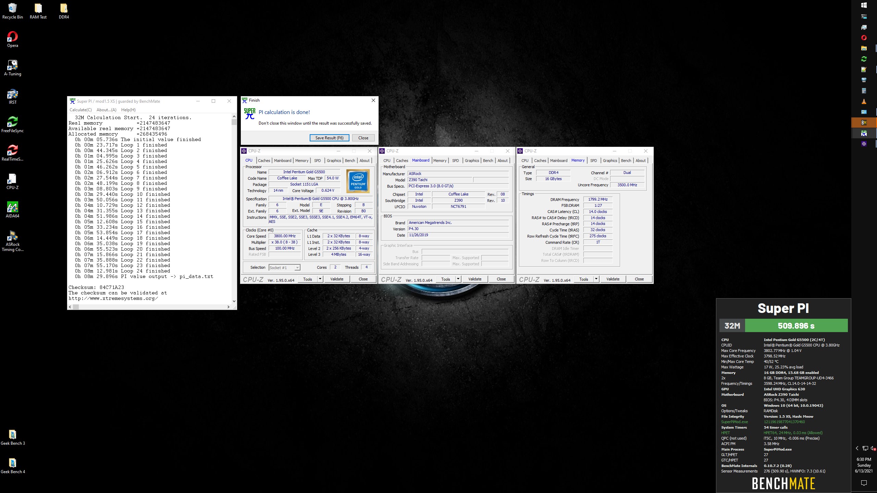Switch to Caches tab in left CPU-Z window
This screenshot has width=877, height=493.
264,161
